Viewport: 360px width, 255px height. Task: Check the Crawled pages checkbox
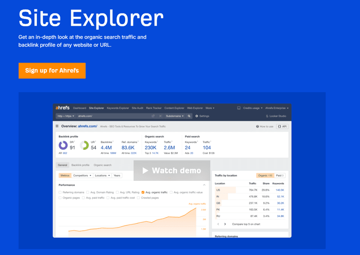pos(138,198)
